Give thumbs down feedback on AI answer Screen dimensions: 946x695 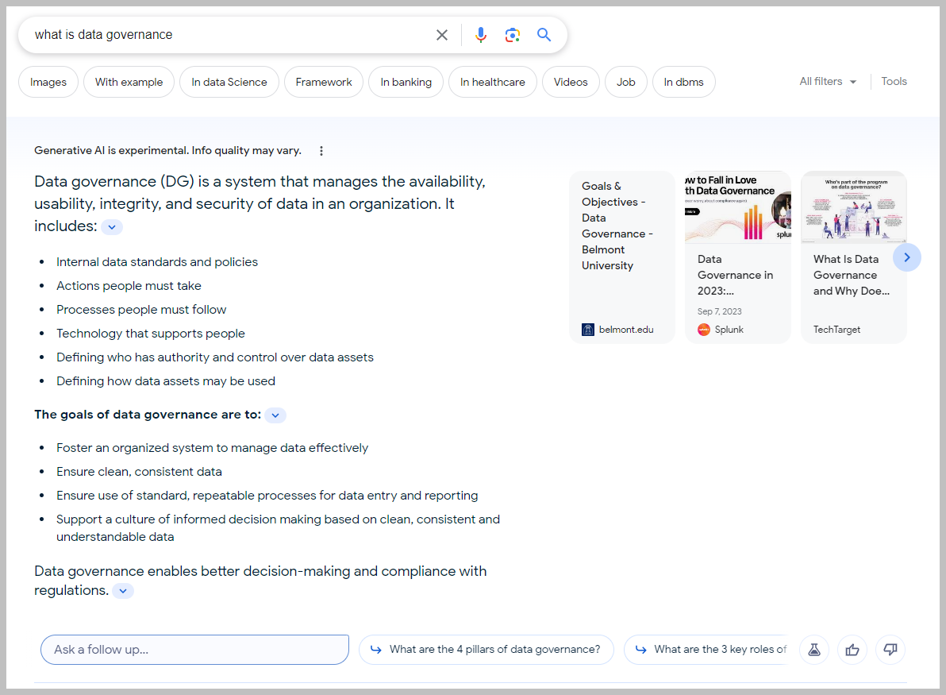tap(890, 650)
